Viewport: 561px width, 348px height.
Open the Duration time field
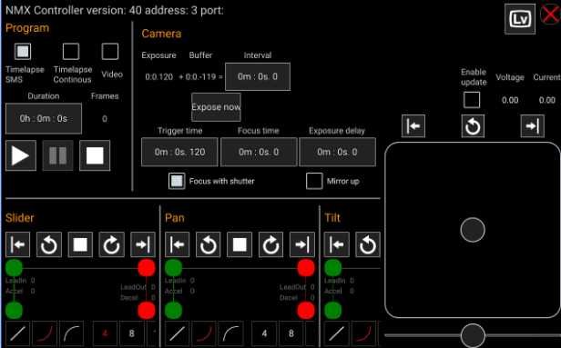click(44, 118)
